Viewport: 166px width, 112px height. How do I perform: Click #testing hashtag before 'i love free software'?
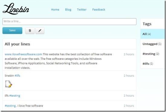(10, 106)
